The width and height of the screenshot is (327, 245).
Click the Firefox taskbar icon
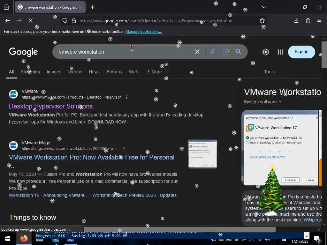pyautogui.click(x=24, y=239)
